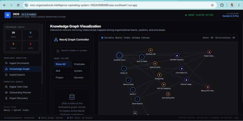Click the database icon in inspector panel
This screenshot has width=243, height=121.
pyautogui.click(x=72, y=97)
